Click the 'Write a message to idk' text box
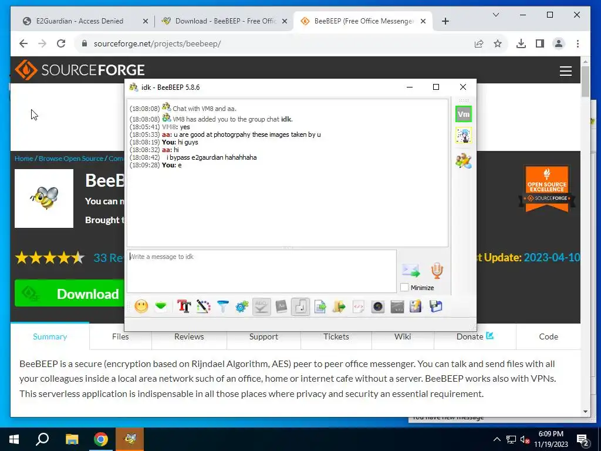 pyautogui.click(x=261, y=271)
